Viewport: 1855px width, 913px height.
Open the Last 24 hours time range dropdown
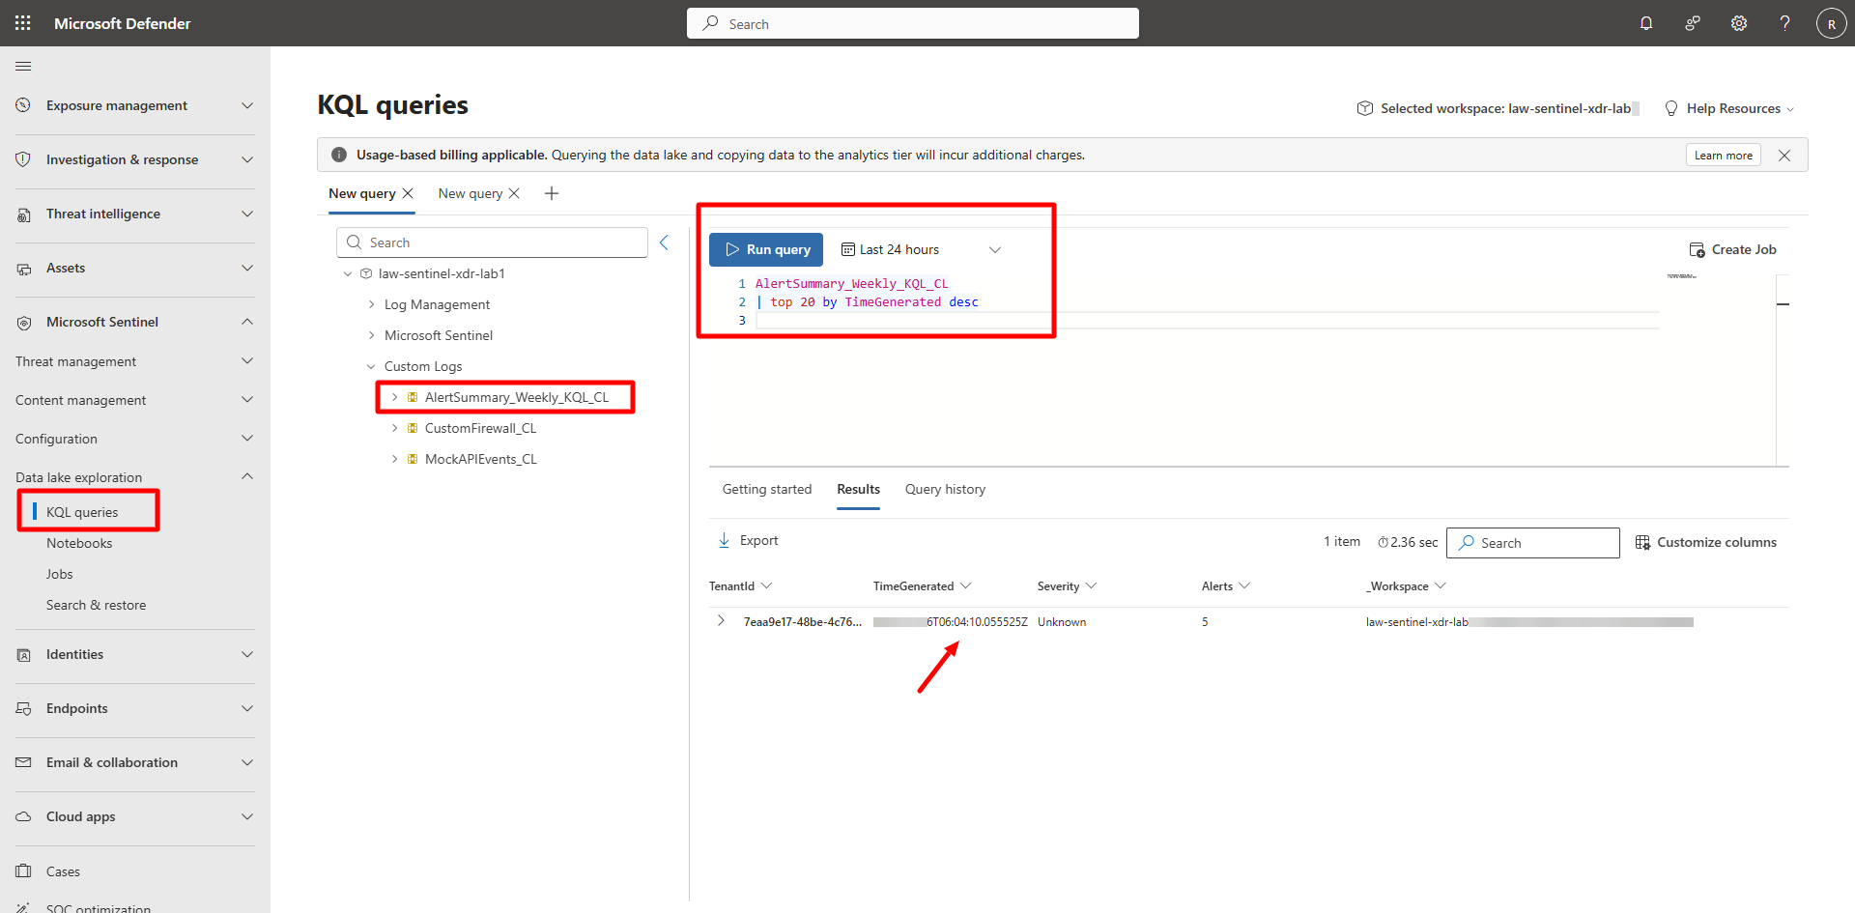(x=921, y=249)
